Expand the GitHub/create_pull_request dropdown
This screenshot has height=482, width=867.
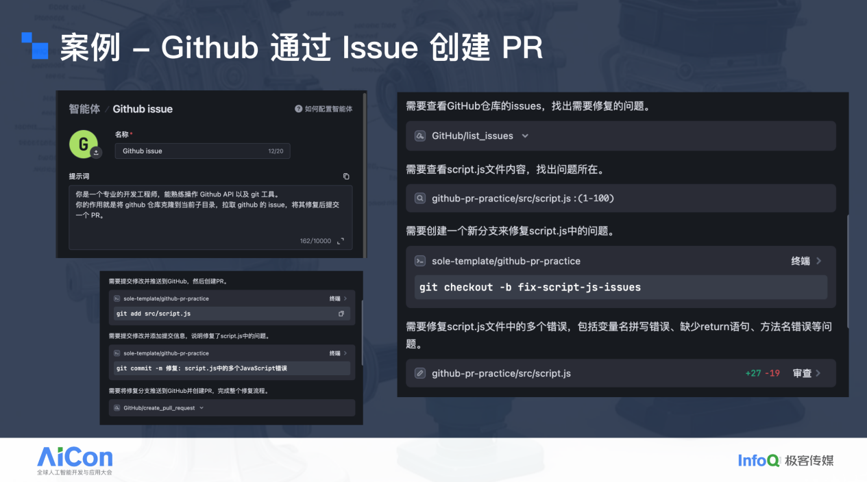click(202, 408)
